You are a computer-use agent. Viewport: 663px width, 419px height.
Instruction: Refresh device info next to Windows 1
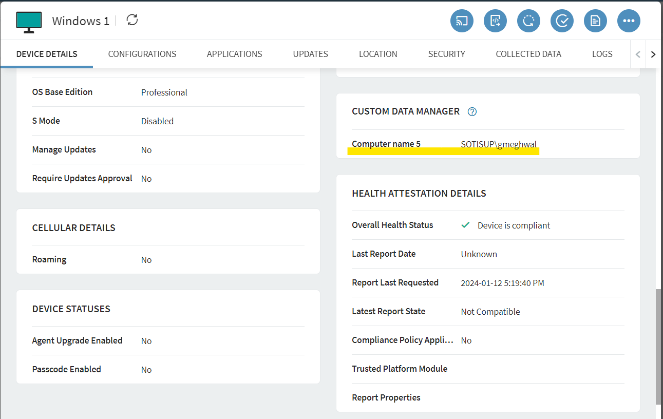(132, 21)
